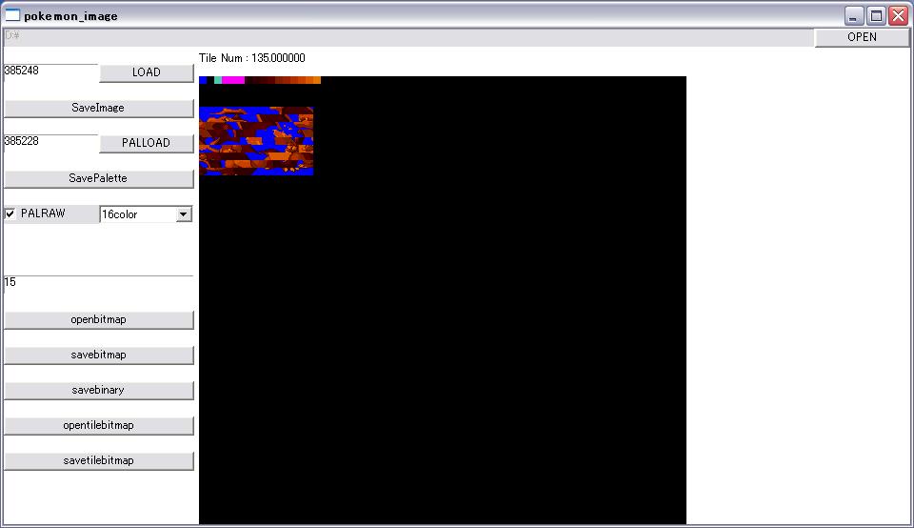
Task: Open the 16color dropdown arrow
Action: [x=183, y=214]
